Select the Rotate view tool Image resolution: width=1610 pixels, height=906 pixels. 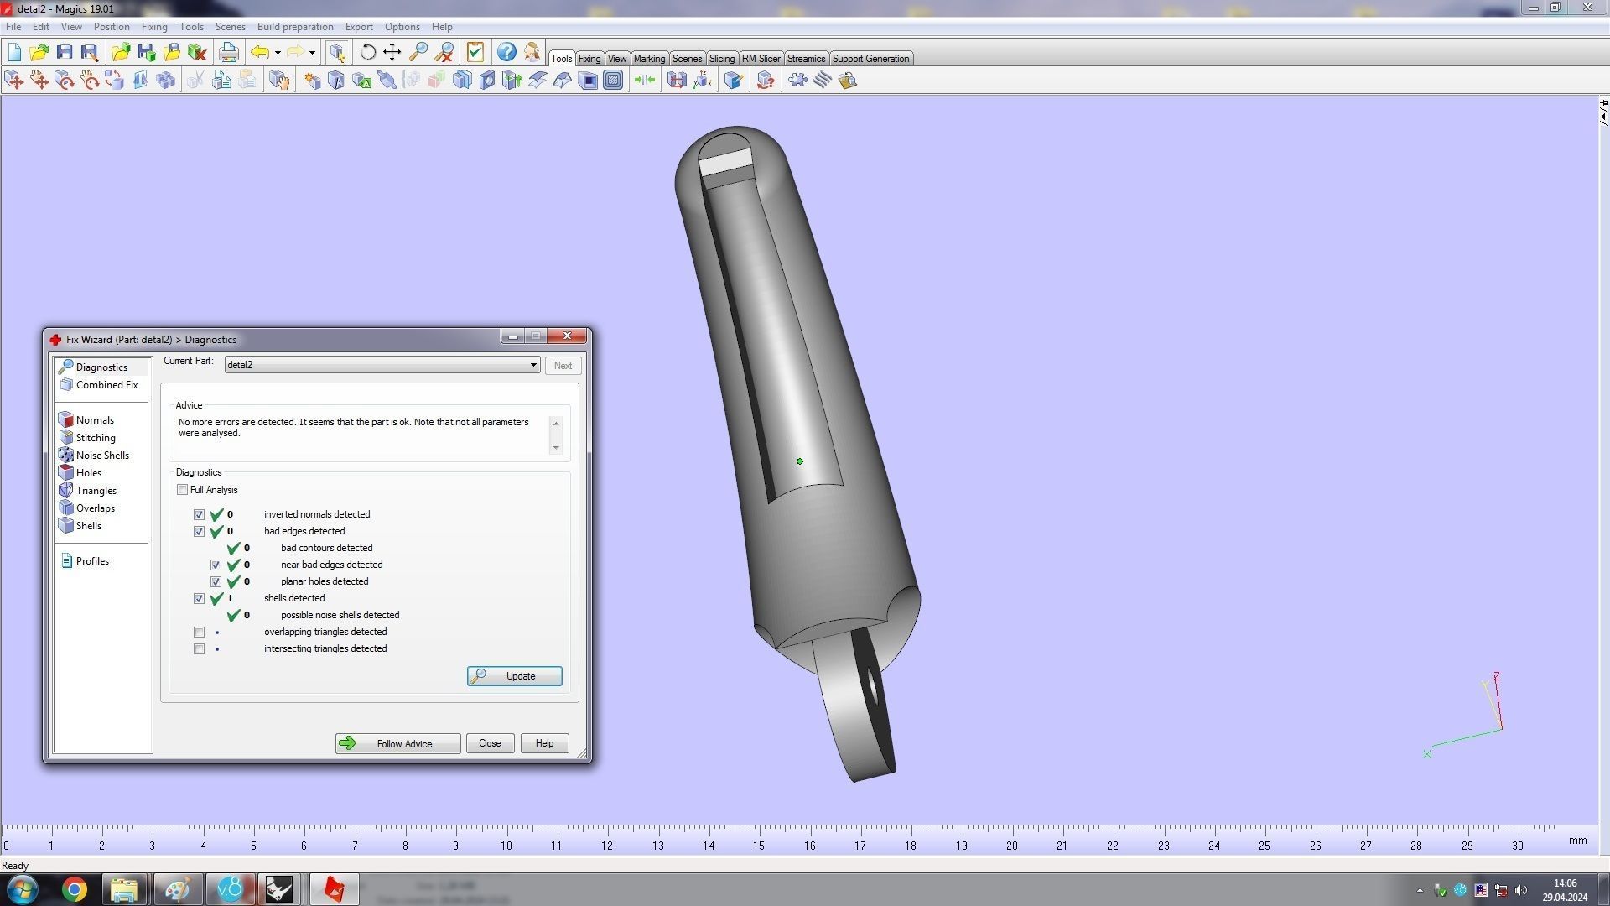coord(367,52)
